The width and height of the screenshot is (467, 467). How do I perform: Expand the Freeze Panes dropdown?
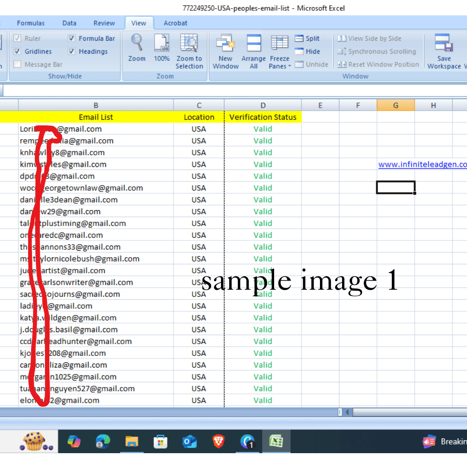(280, 66)
